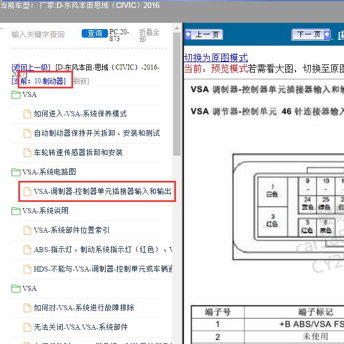Click the VSA-系统电路图 folder icon
Viewport: 344px width, 344px height.
[16, 172]
